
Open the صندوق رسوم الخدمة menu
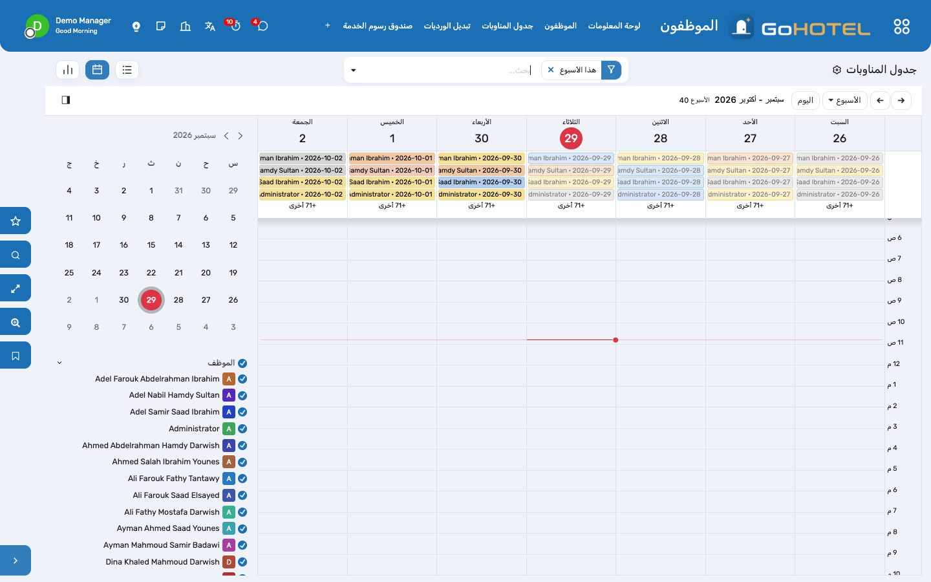(x=378, y=26)
